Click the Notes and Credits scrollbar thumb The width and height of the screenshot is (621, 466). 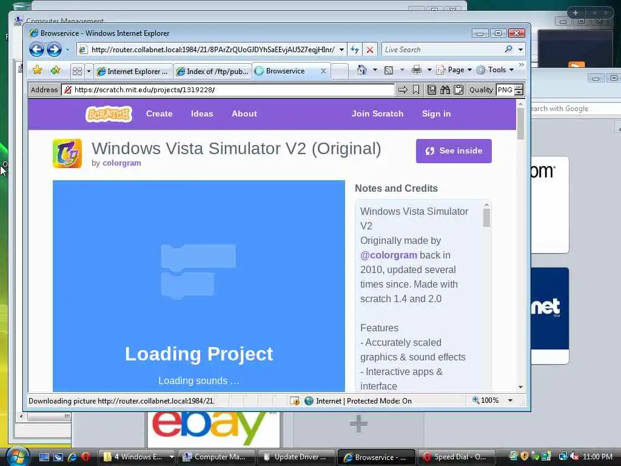[x=487, y=218]
